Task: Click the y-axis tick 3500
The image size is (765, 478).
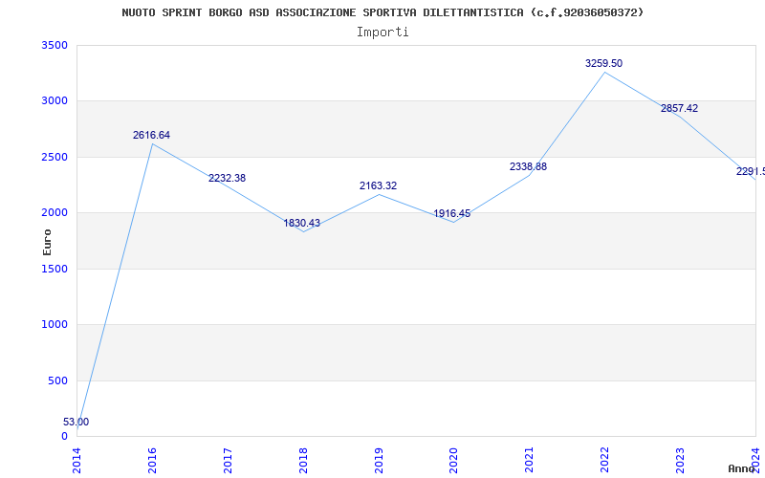Action: click(x=55, y=45)
